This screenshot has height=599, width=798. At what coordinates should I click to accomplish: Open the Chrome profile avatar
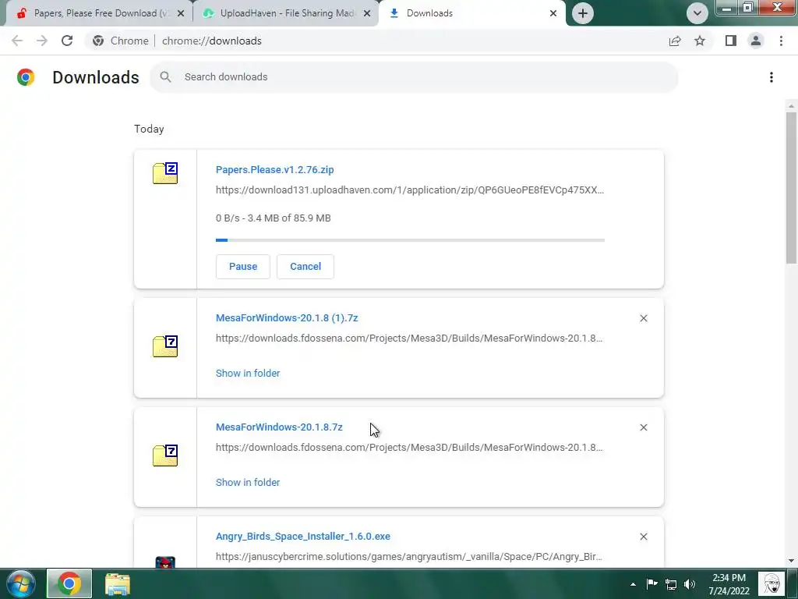756,41
